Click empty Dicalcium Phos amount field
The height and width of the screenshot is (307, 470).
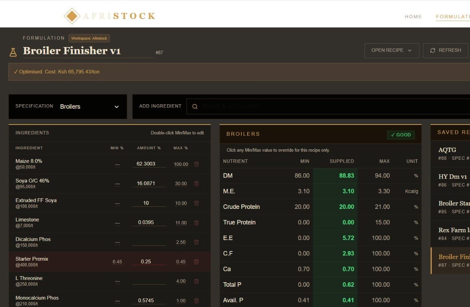(149, 242)
